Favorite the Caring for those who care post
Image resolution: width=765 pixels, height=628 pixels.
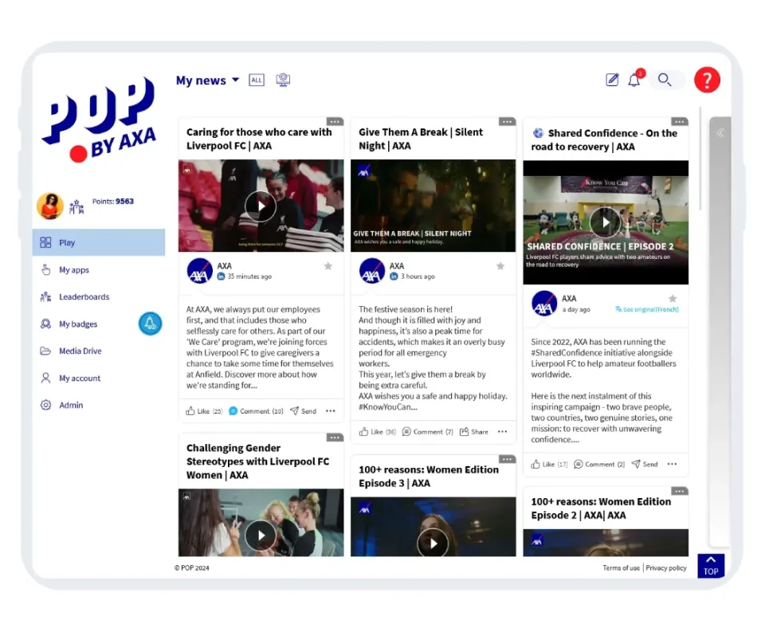coord(328,266)
